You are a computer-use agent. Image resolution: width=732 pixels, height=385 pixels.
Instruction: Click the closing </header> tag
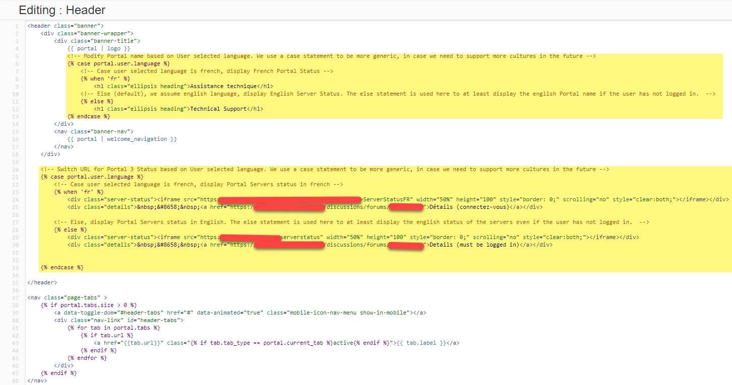click(42, 282)
